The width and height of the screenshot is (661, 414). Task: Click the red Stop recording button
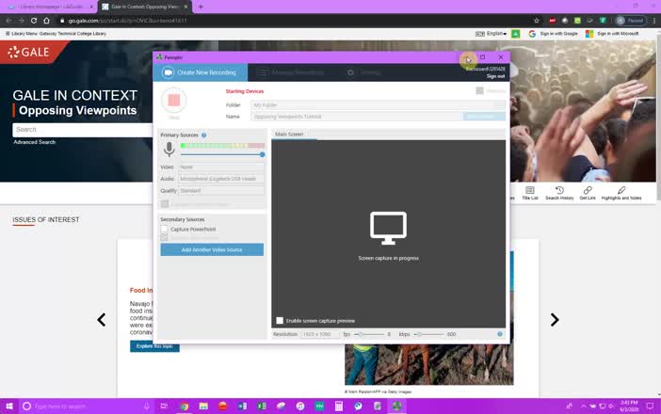point(173,100)
